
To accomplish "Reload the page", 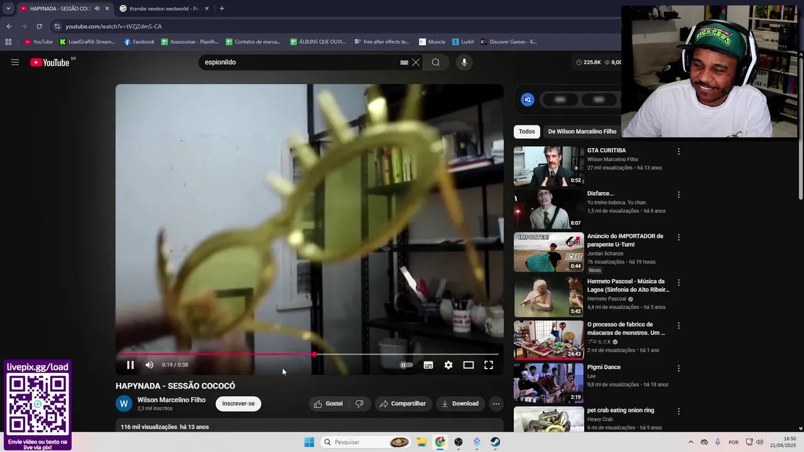I will tap(39, 26).
